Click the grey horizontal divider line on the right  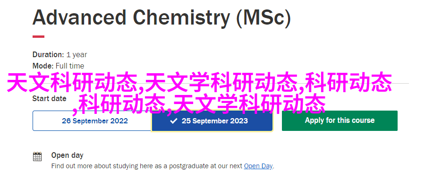point(400,83)
